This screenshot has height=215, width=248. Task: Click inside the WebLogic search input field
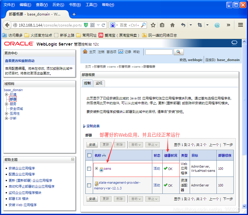(159, 52)
